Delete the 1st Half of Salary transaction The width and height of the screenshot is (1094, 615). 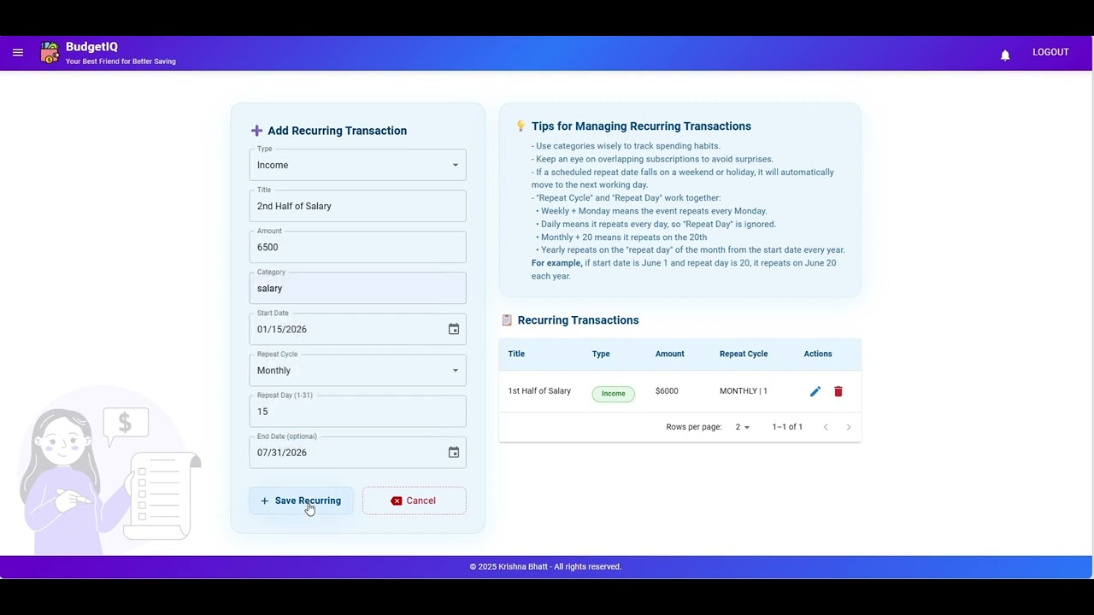[x=838, y=391]
